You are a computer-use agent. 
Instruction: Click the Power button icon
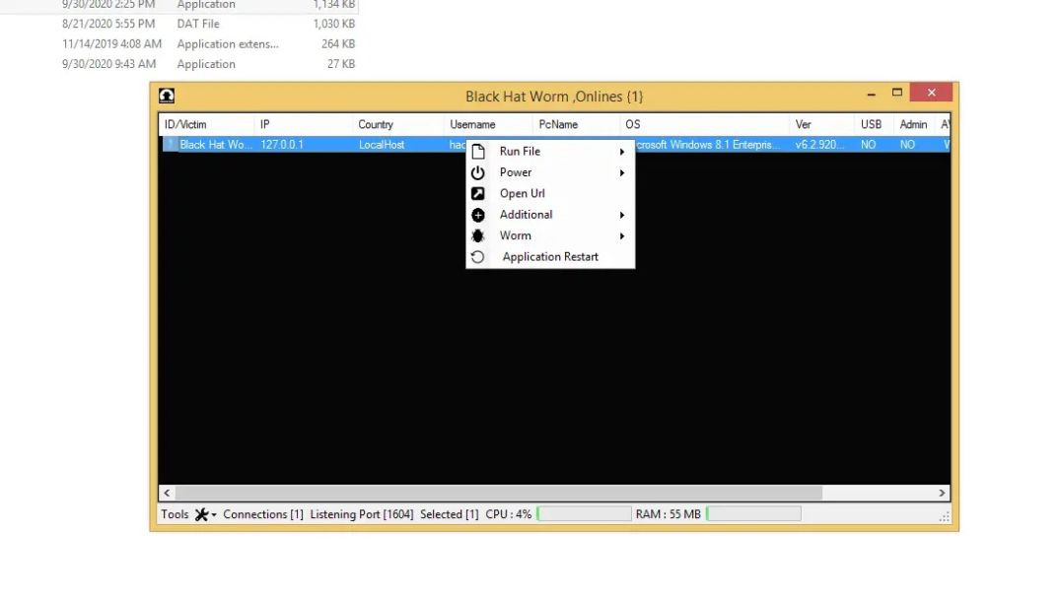(x=478, y=172)
